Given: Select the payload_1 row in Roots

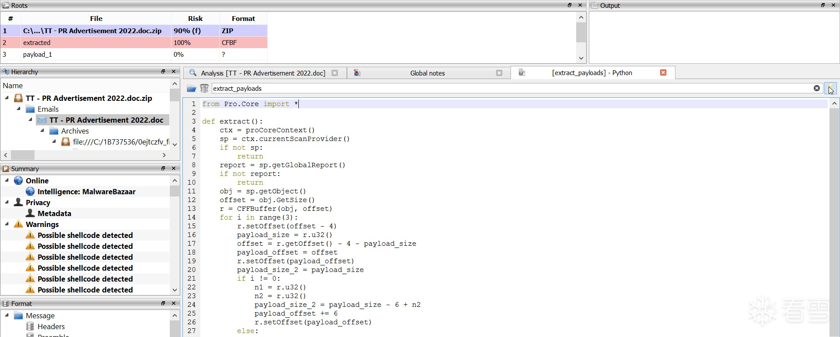Looking at the screenshot, I should pyautogui.click(x=134, y=54).
